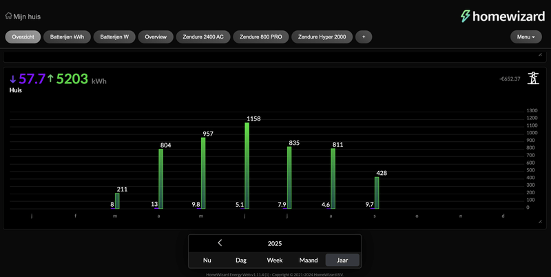Click the home icon beside Mijn huis
The image size is (551, 277).
[8, 16]
